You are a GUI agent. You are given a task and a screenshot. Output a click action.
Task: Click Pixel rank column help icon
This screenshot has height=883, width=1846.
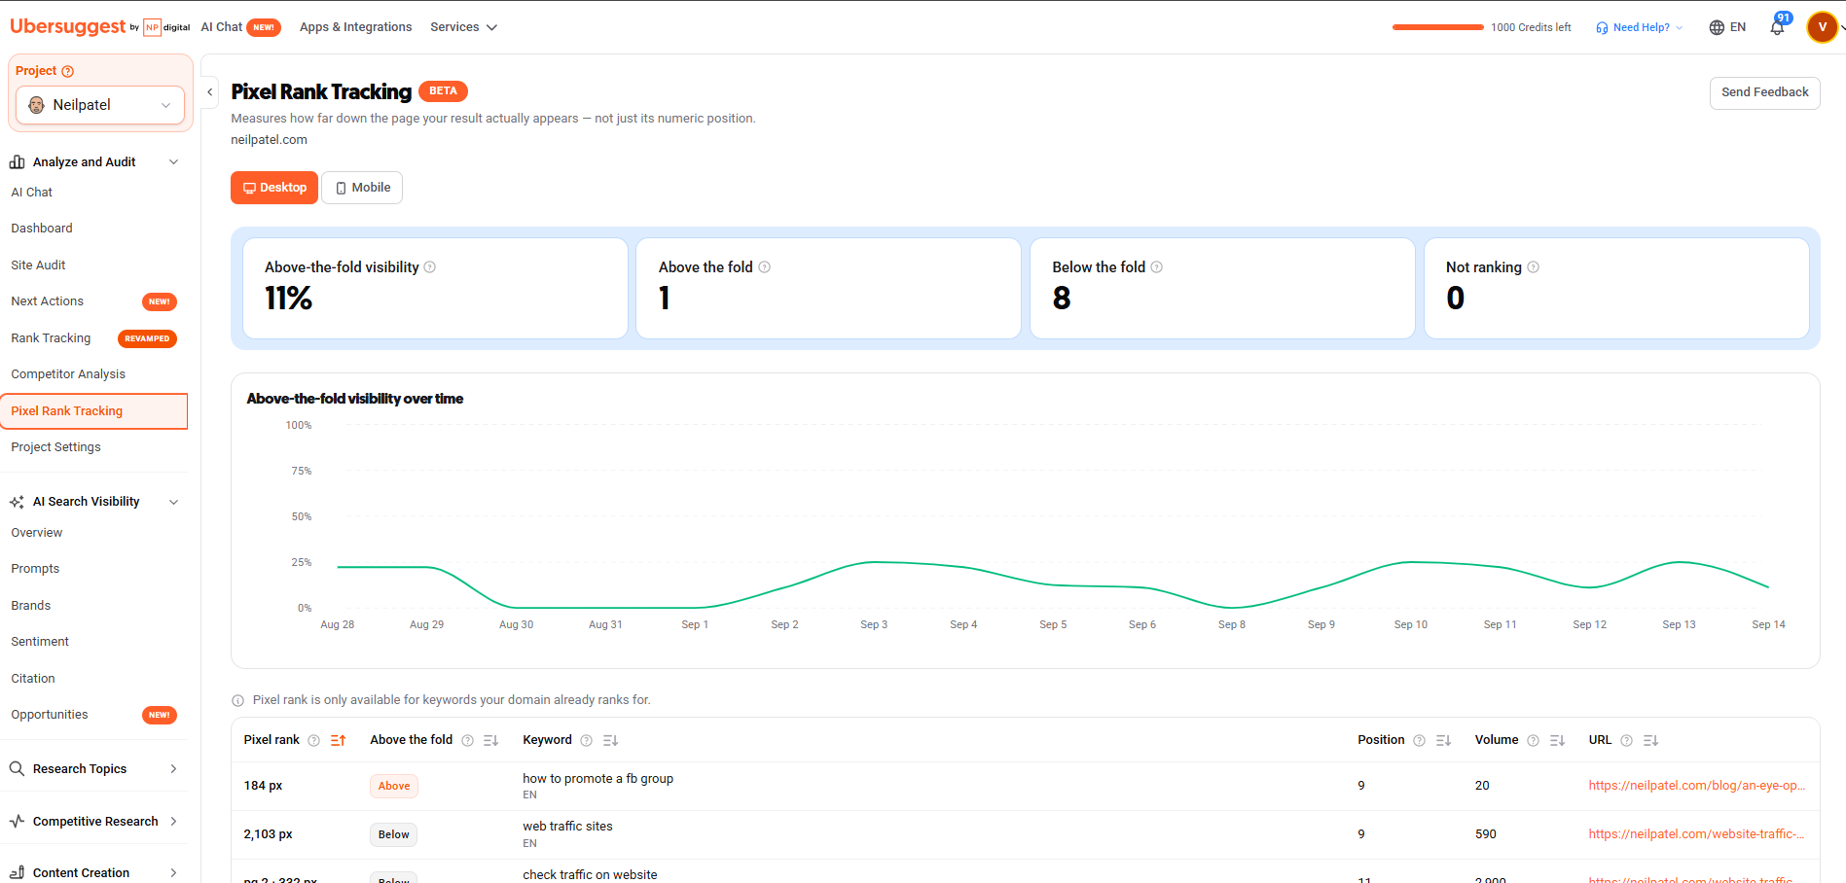click(x=314, y=741)
